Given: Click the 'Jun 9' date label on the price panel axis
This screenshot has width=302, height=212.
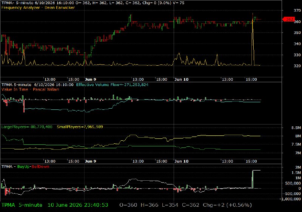Looking at the screenshot, I should pyautogui.click(x=90, y=80).
